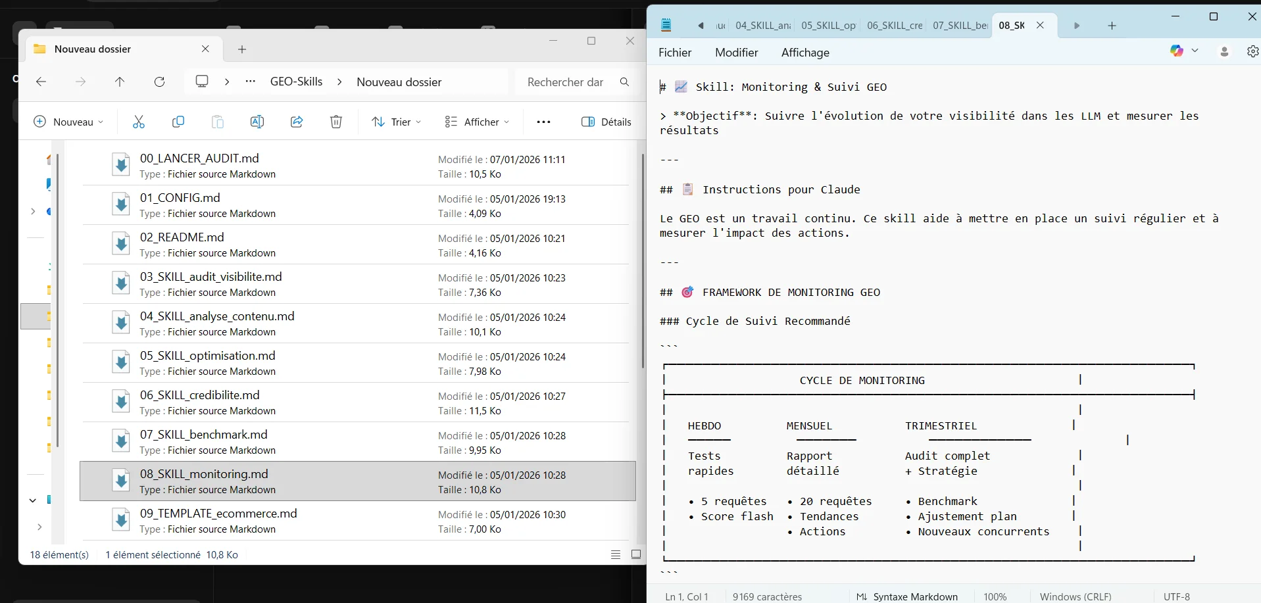Click the Rename icon in Explorer toolbar

click(x=257, y=122)
